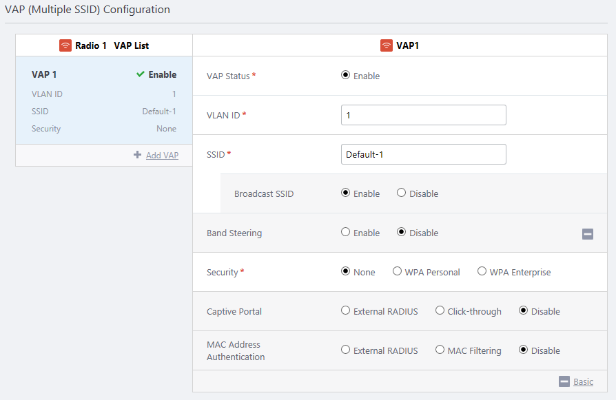The height and width of the screenshot is (400, 616).
Task: Choose WPA Enterprise security
Action: click(x=482, y=271)
